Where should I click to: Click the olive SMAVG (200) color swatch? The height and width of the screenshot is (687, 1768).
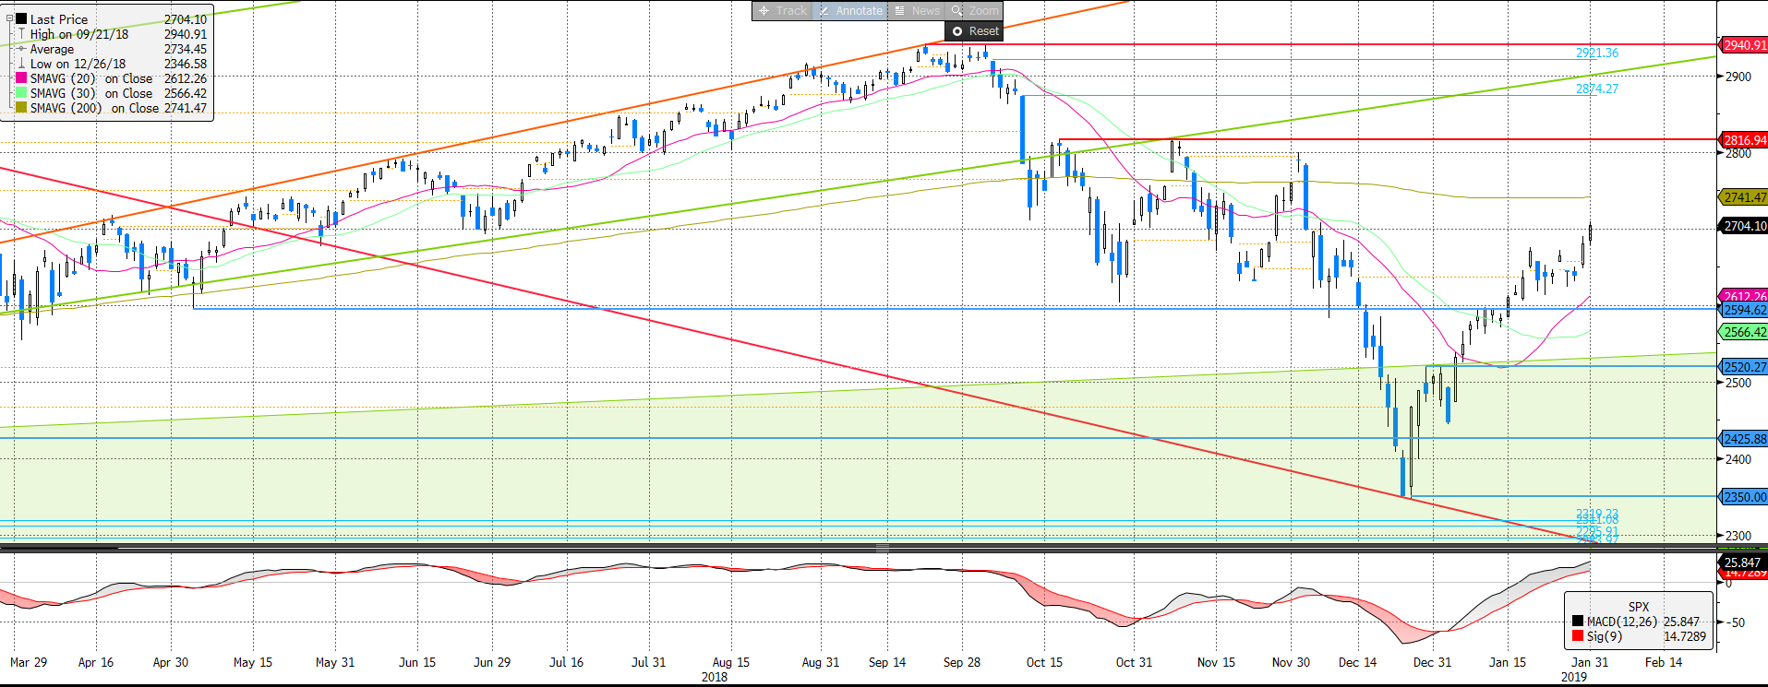coord(21,108)
